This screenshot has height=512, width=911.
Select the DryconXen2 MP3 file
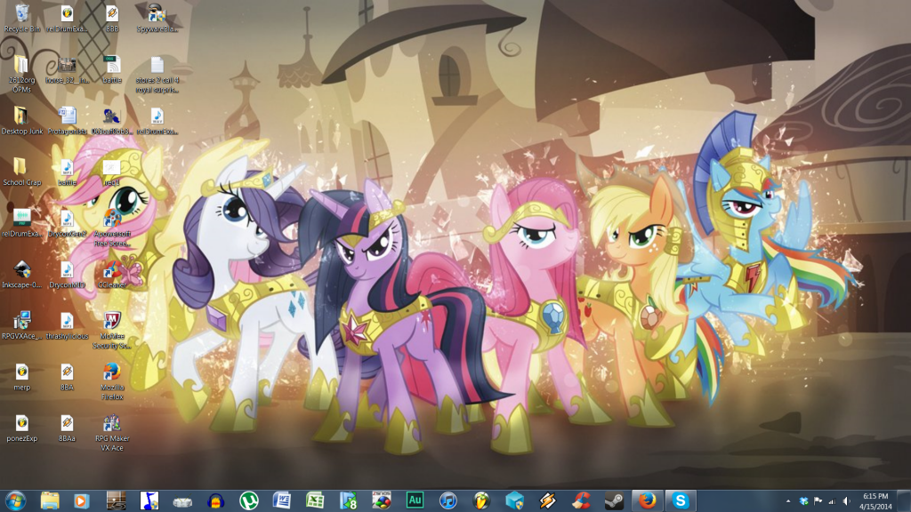(x=67, y=223)
